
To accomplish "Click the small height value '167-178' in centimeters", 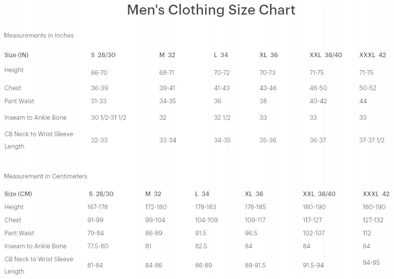I will [x=97, y=207].
